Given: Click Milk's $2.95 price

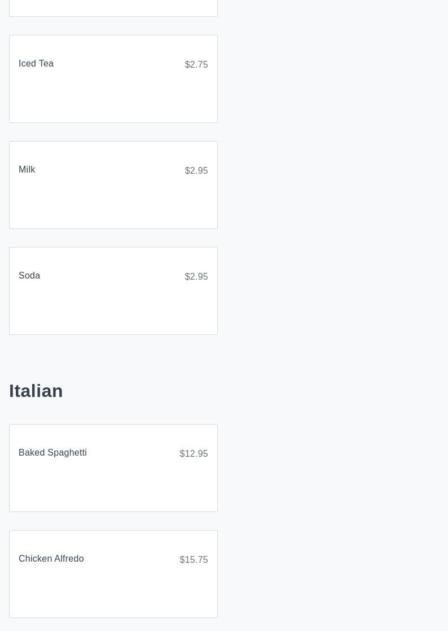Looking at the screenshot, I should click(x=196, y=171).
